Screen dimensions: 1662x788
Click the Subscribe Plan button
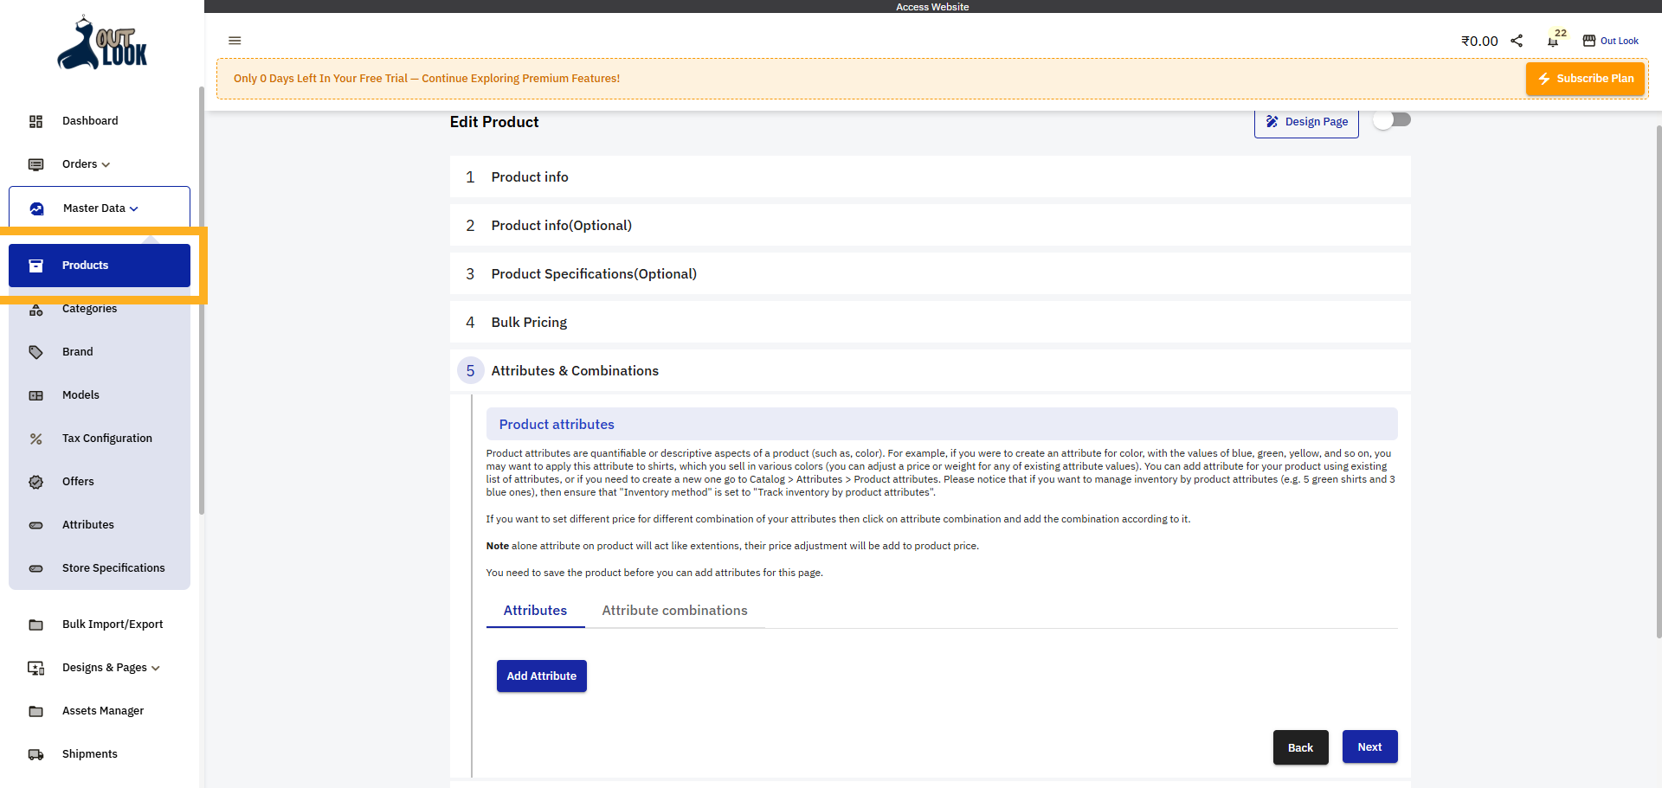click(x=1585, y=79)
